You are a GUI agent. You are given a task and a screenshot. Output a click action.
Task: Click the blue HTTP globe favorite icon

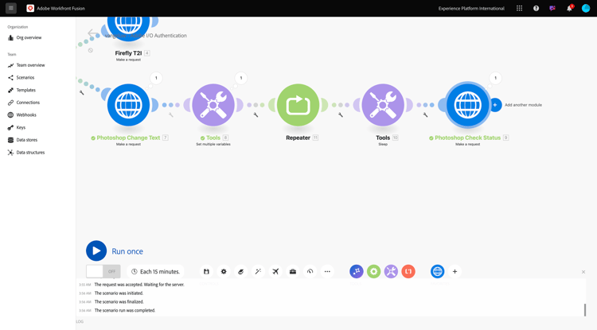tap(438, 271)
